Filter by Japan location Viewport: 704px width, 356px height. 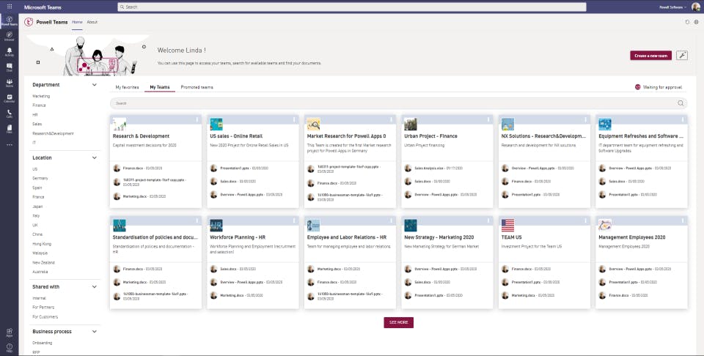tap(37, 207)
